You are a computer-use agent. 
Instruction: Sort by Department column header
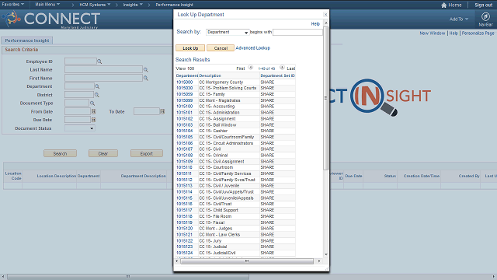click(187, 75)
